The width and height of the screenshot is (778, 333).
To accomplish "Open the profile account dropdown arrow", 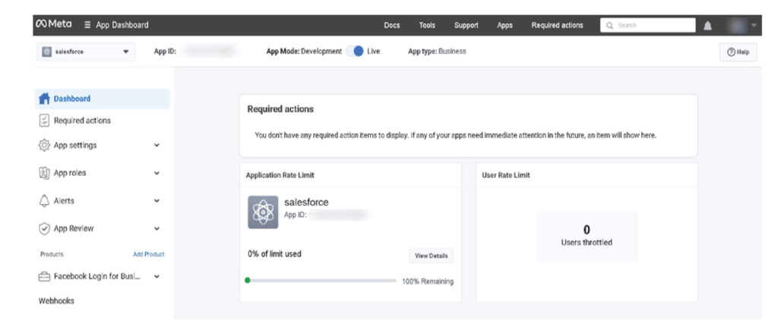I will click(754, 25).
